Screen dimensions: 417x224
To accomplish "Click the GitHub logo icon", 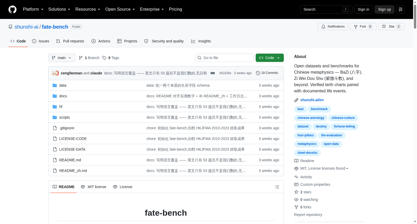I will tap(13, 9).
